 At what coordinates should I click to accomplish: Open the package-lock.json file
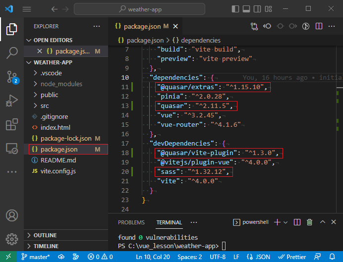66,138
